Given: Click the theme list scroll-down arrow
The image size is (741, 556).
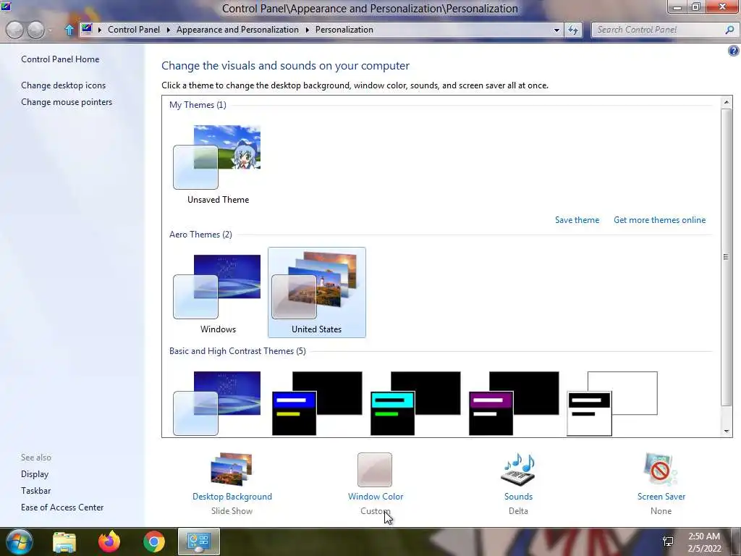Looking at the screenshot, I should click(x=727, y=431).
